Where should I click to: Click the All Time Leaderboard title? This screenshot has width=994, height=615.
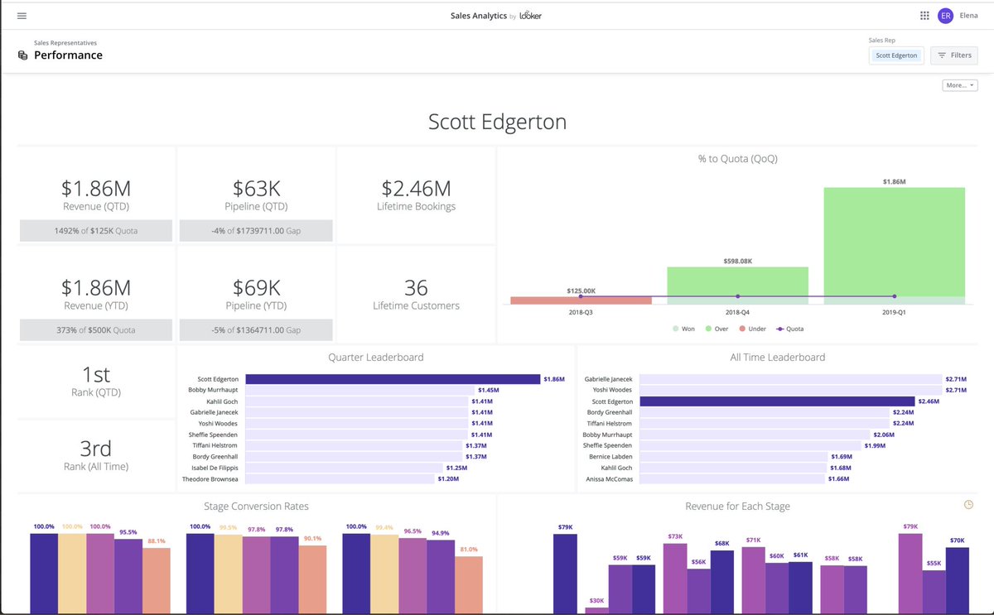pyautogui.click(x=777, y=358)
